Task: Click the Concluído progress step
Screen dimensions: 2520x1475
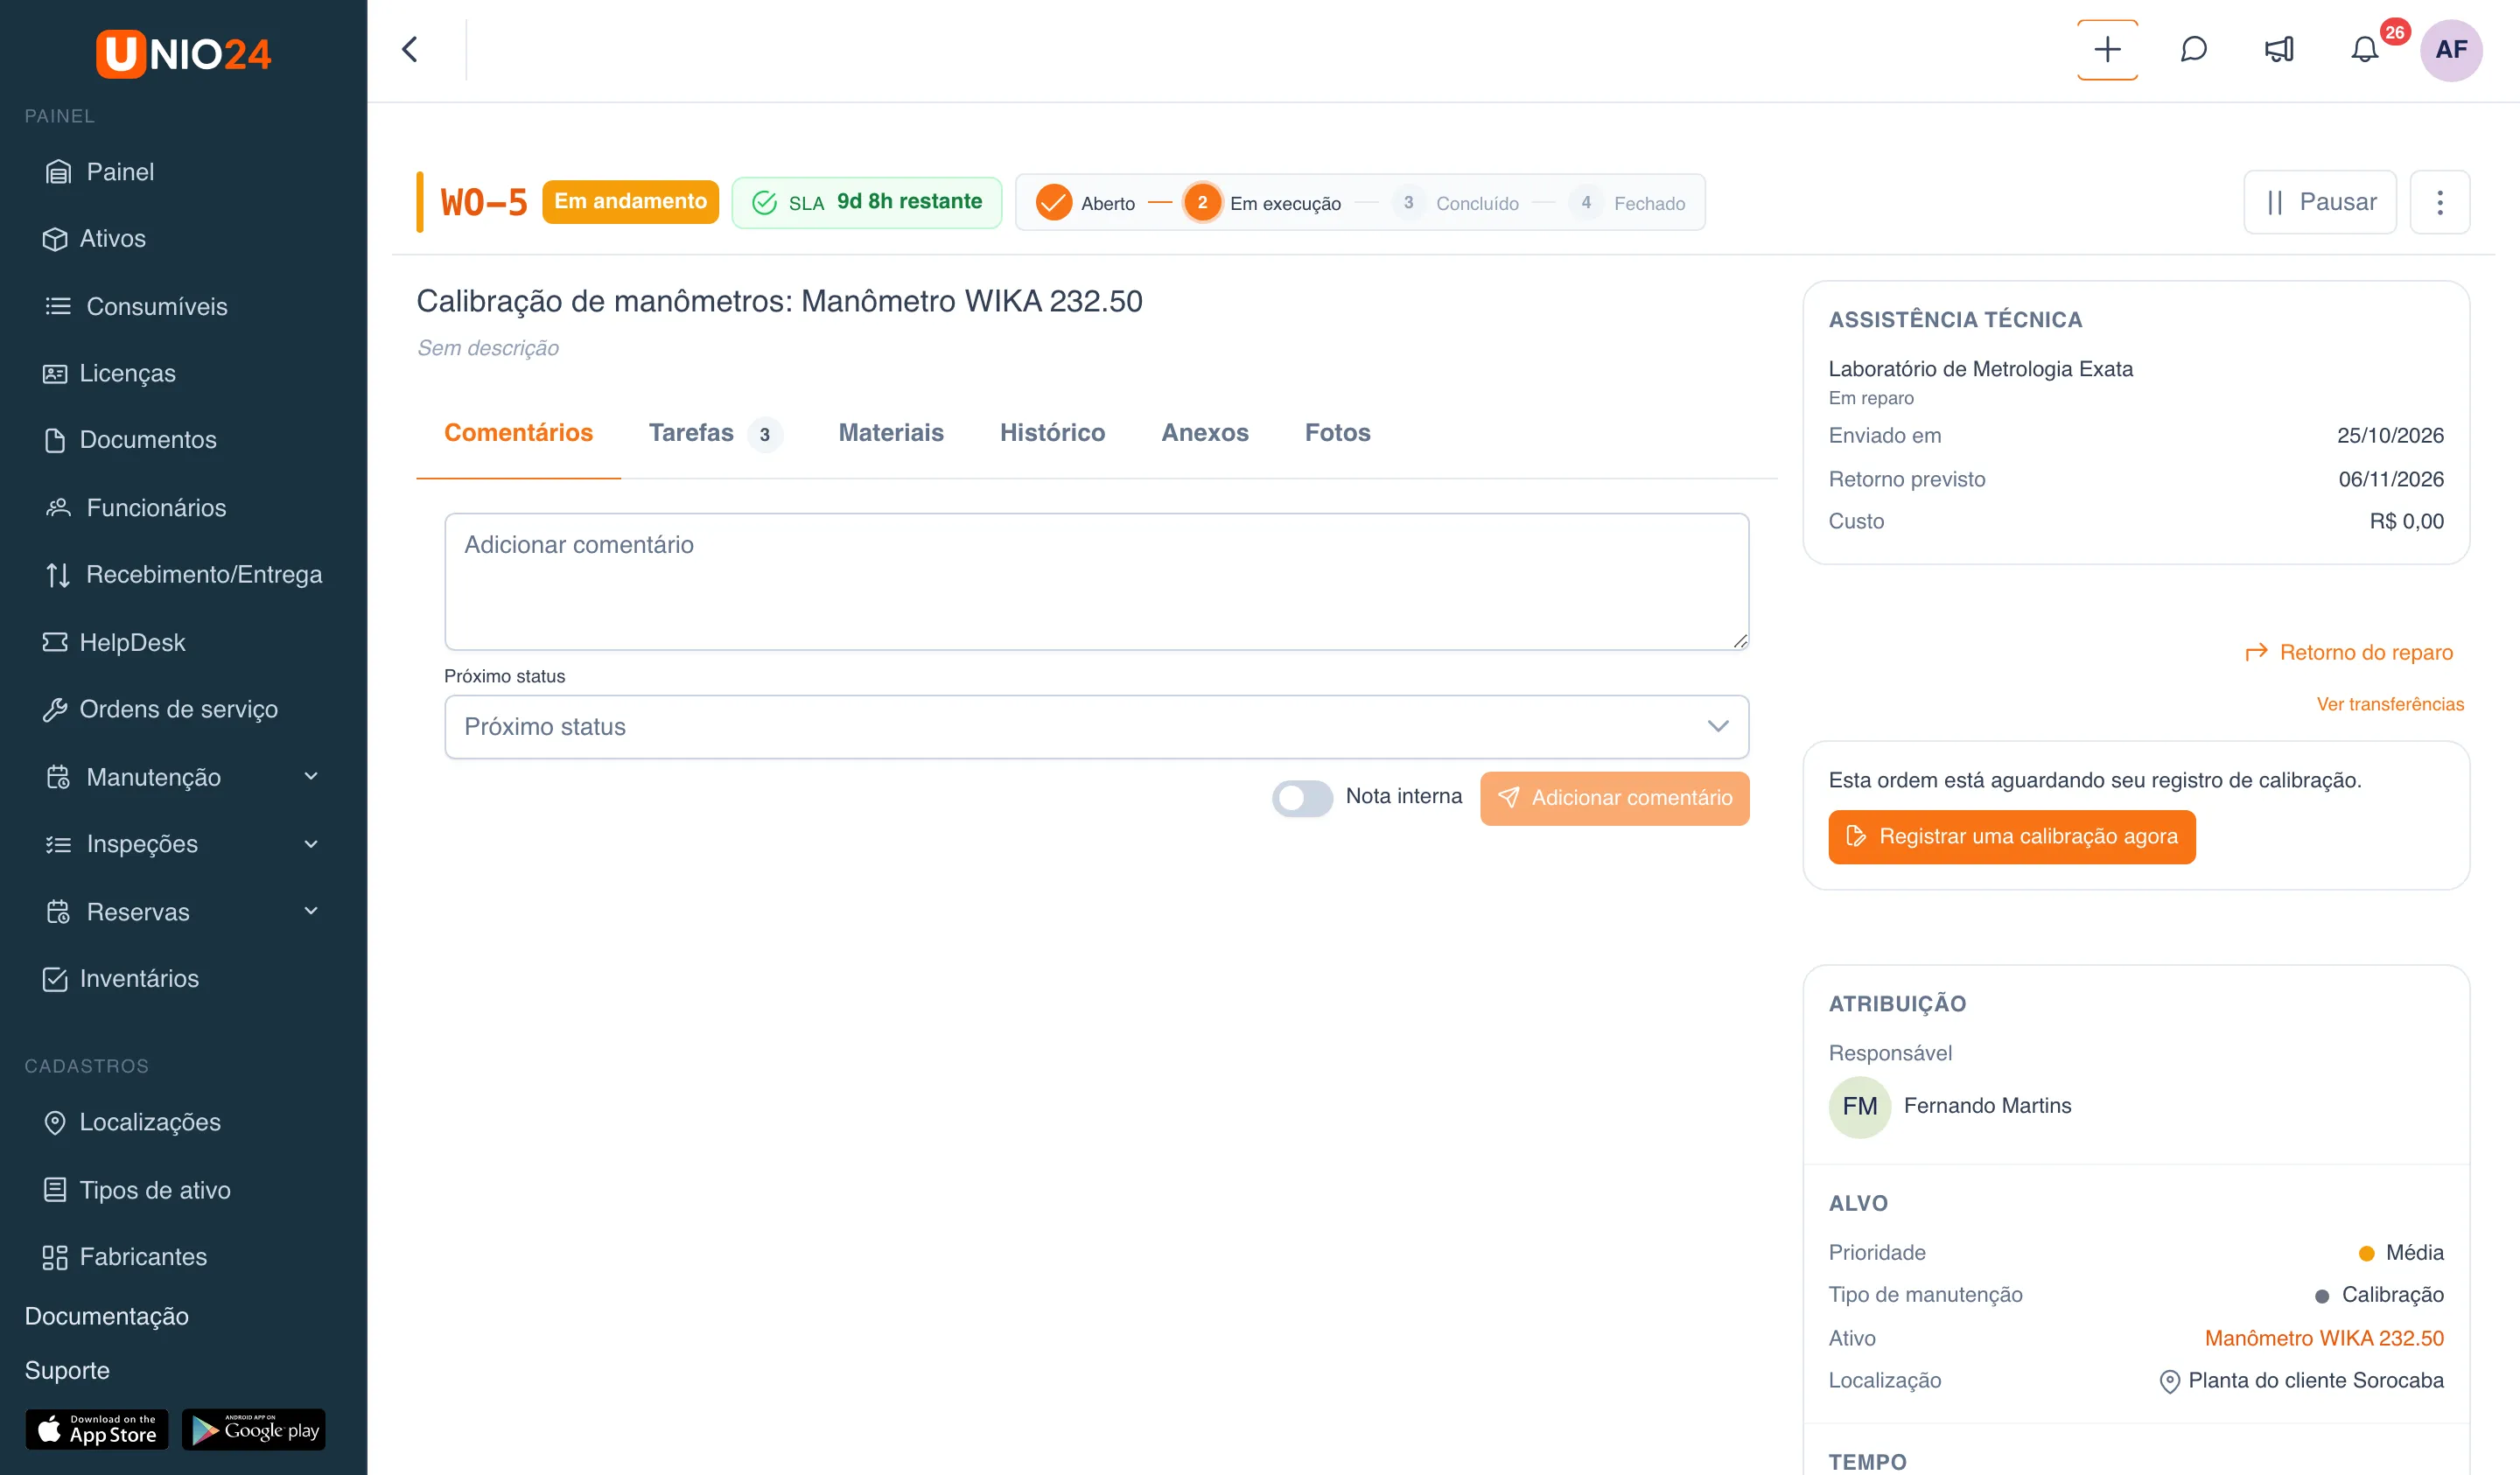Action: (1456, 203)
